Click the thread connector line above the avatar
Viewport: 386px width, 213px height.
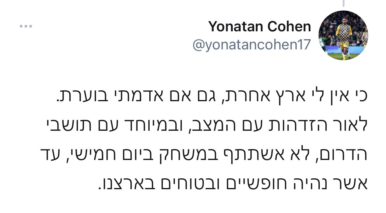[x=343, y=3]
